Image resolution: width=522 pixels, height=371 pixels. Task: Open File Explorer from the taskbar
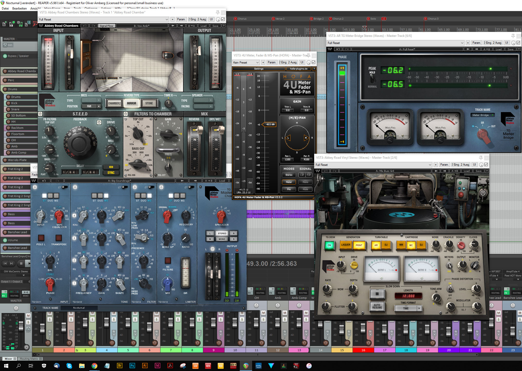point(82,366)
